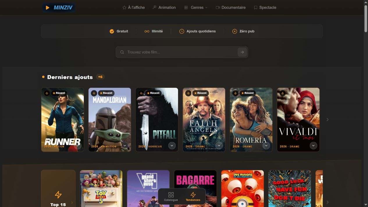Expand details chevron on The Runner card
The image size is (368, 207).
pos(78,146)
